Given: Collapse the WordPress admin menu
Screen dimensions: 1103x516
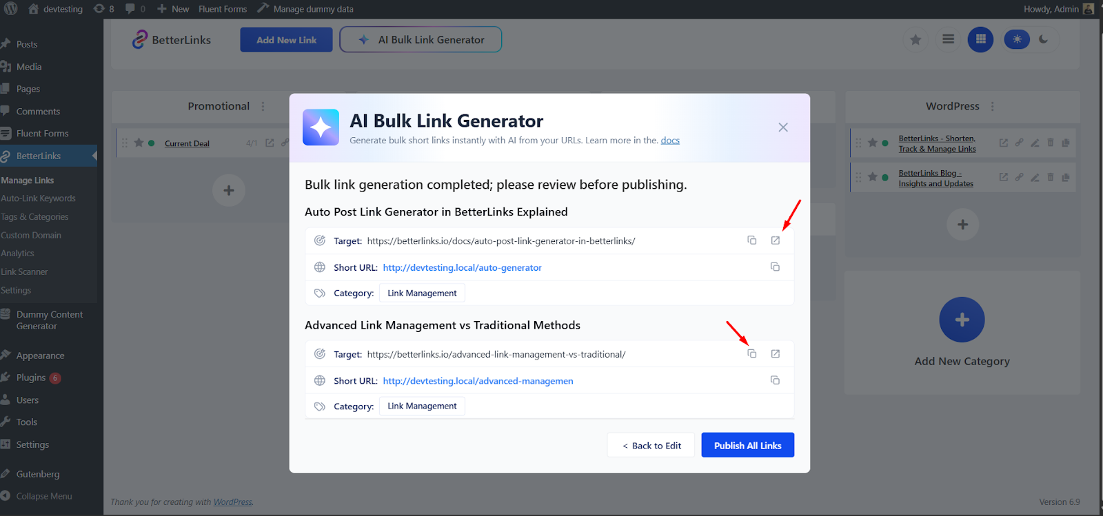Looking at the screenshot, I should 44,496.
